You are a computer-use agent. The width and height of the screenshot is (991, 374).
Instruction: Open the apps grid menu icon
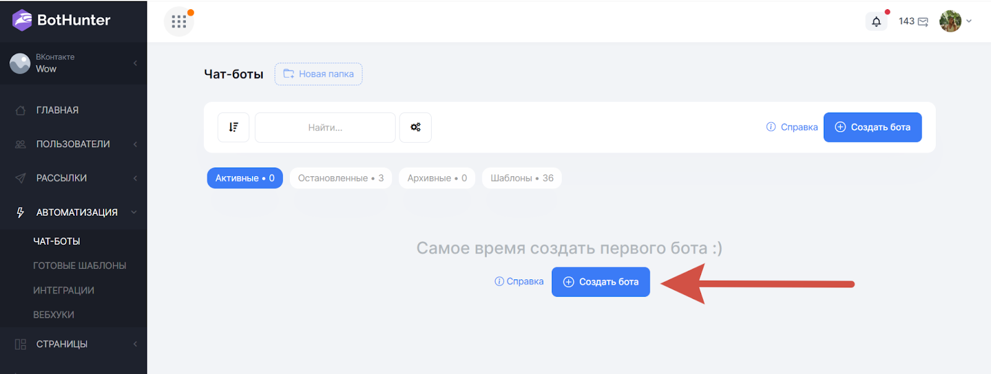coord(178,22)
